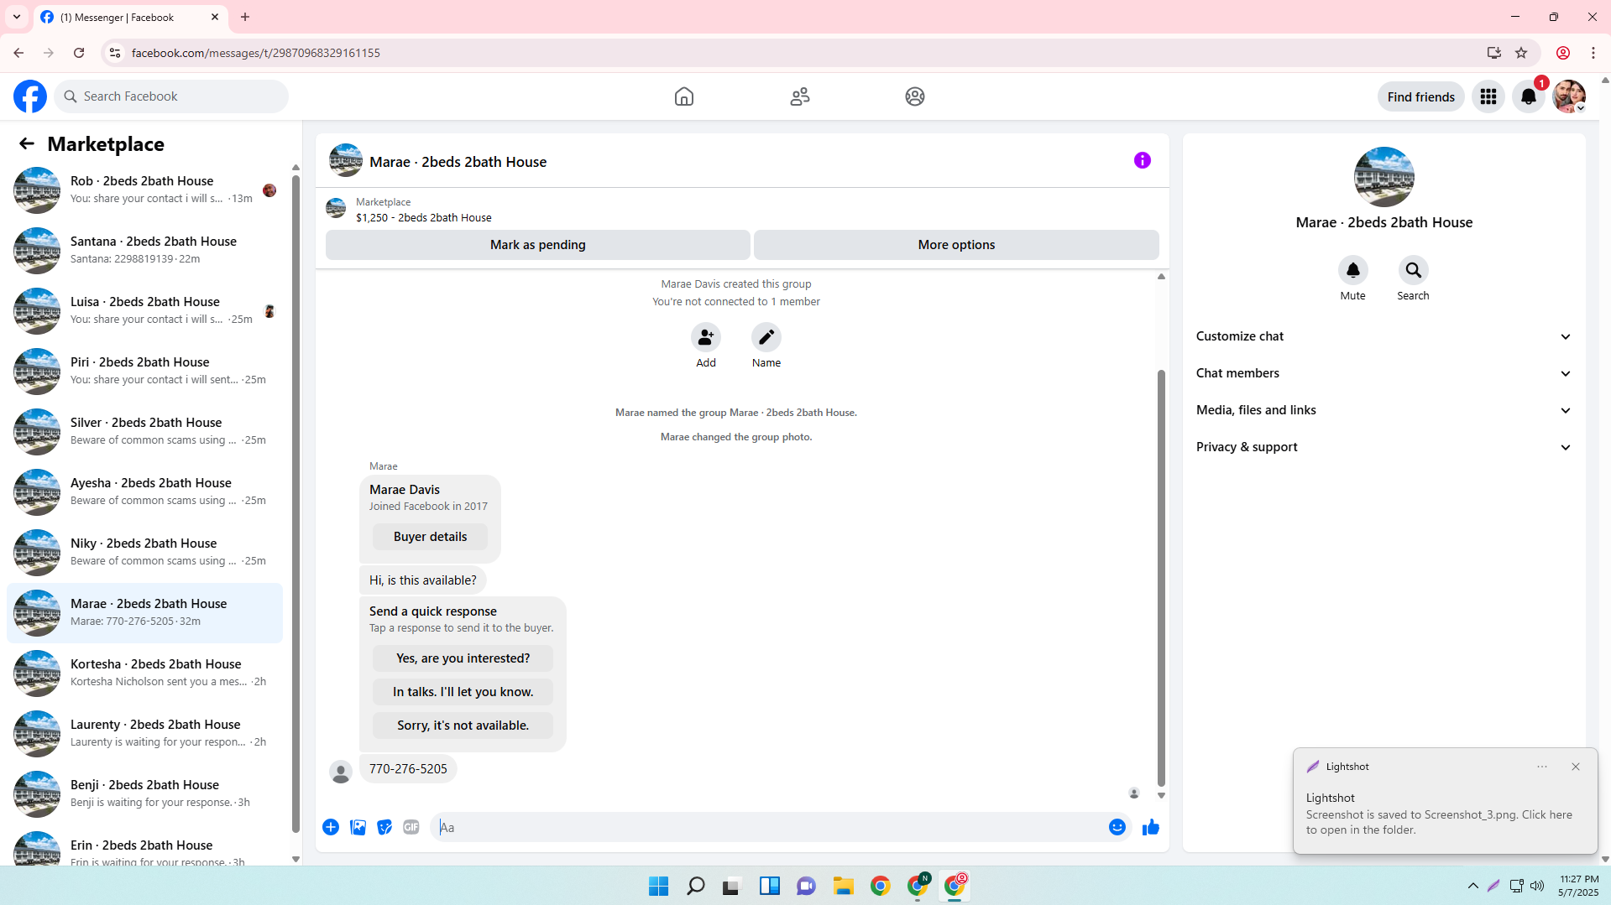
Task: Show hidden system tray icons
Action: (x=1473, y=886)
